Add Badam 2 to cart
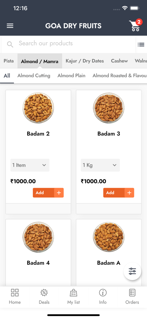Image resolution: width=147 pixels, height=319 pixels. click(48, 193)
